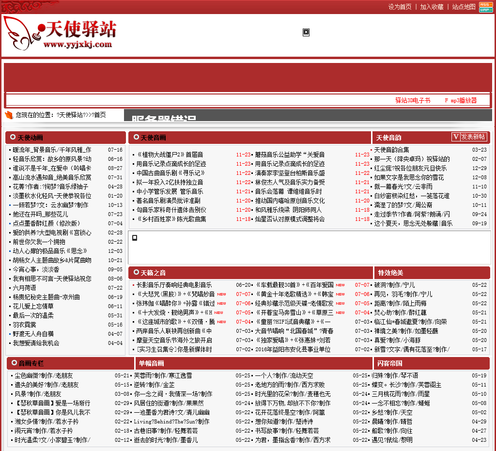Click the location arrow icon before 您现在的位置
Viewport: 496px width, 451px height.
[x=9, y=115]
